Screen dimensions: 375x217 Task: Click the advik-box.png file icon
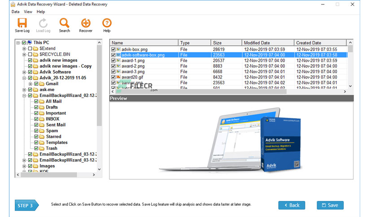[118, 49]
